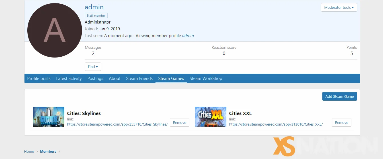The width and height of the screenshot is (383, 159).
Task: Select the About tab
Action: (x=114, y=79)
